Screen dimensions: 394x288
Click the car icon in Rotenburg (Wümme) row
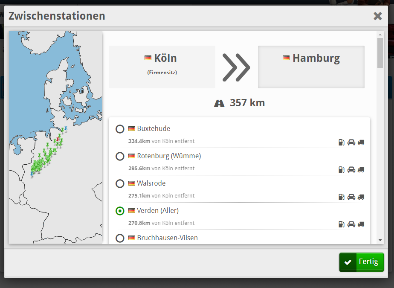click(x=351, y=170)
